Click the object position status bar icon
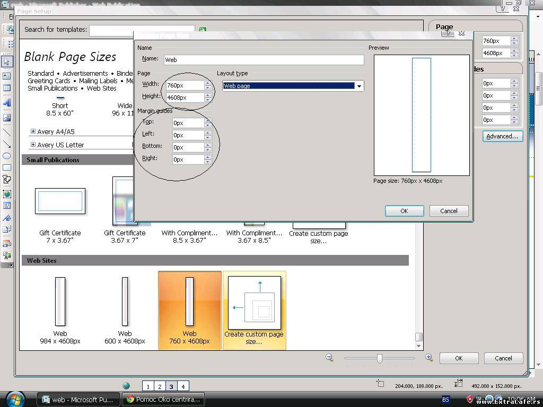 click(380, 383)
